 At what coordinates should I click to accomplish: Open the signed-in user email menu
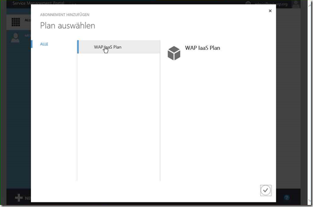[271, 4]
